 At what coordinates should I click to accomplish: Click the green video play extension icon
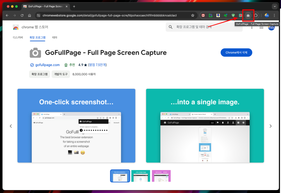(x=241, y=15)
